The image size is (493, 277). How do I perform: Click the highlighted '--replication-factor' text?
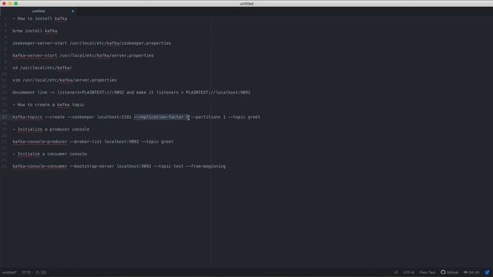159,117
